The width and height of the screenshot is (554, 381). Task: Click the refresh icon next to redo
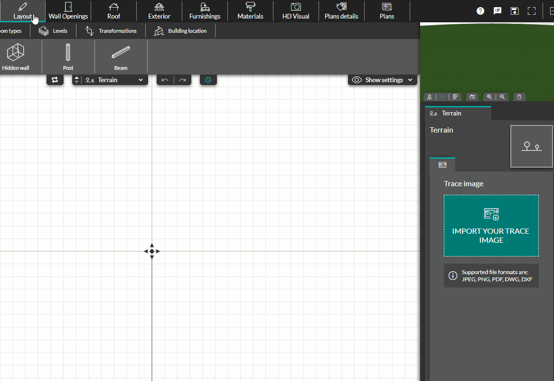pos(208,79)
